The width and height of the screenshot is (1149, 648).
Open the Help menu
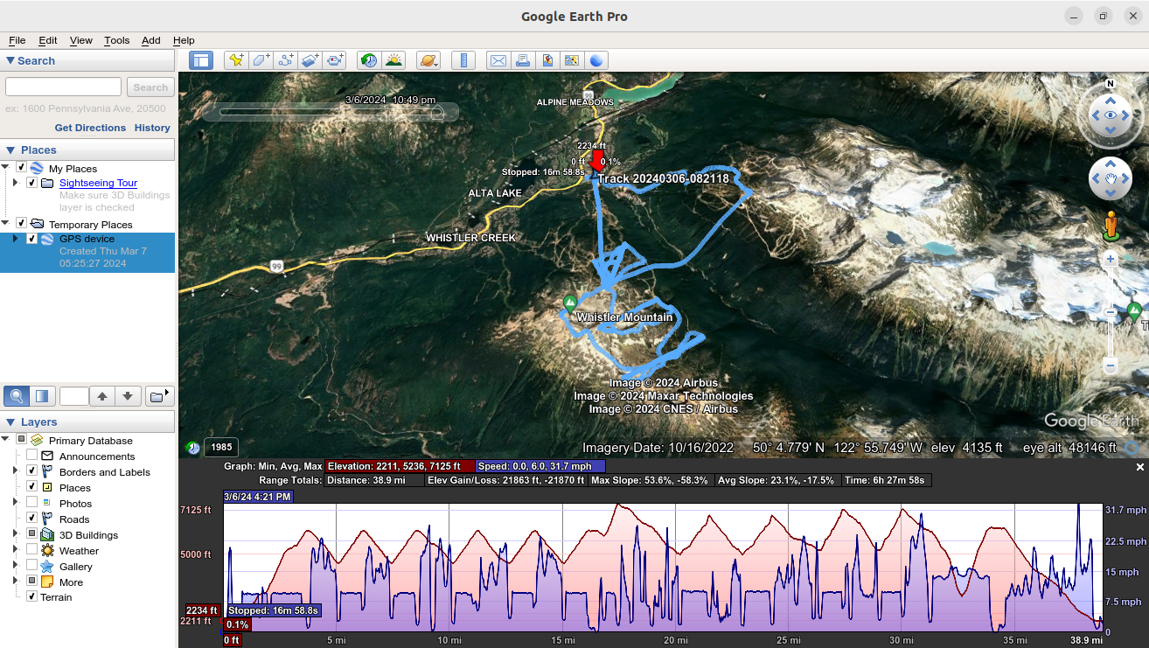pos(184,40)
